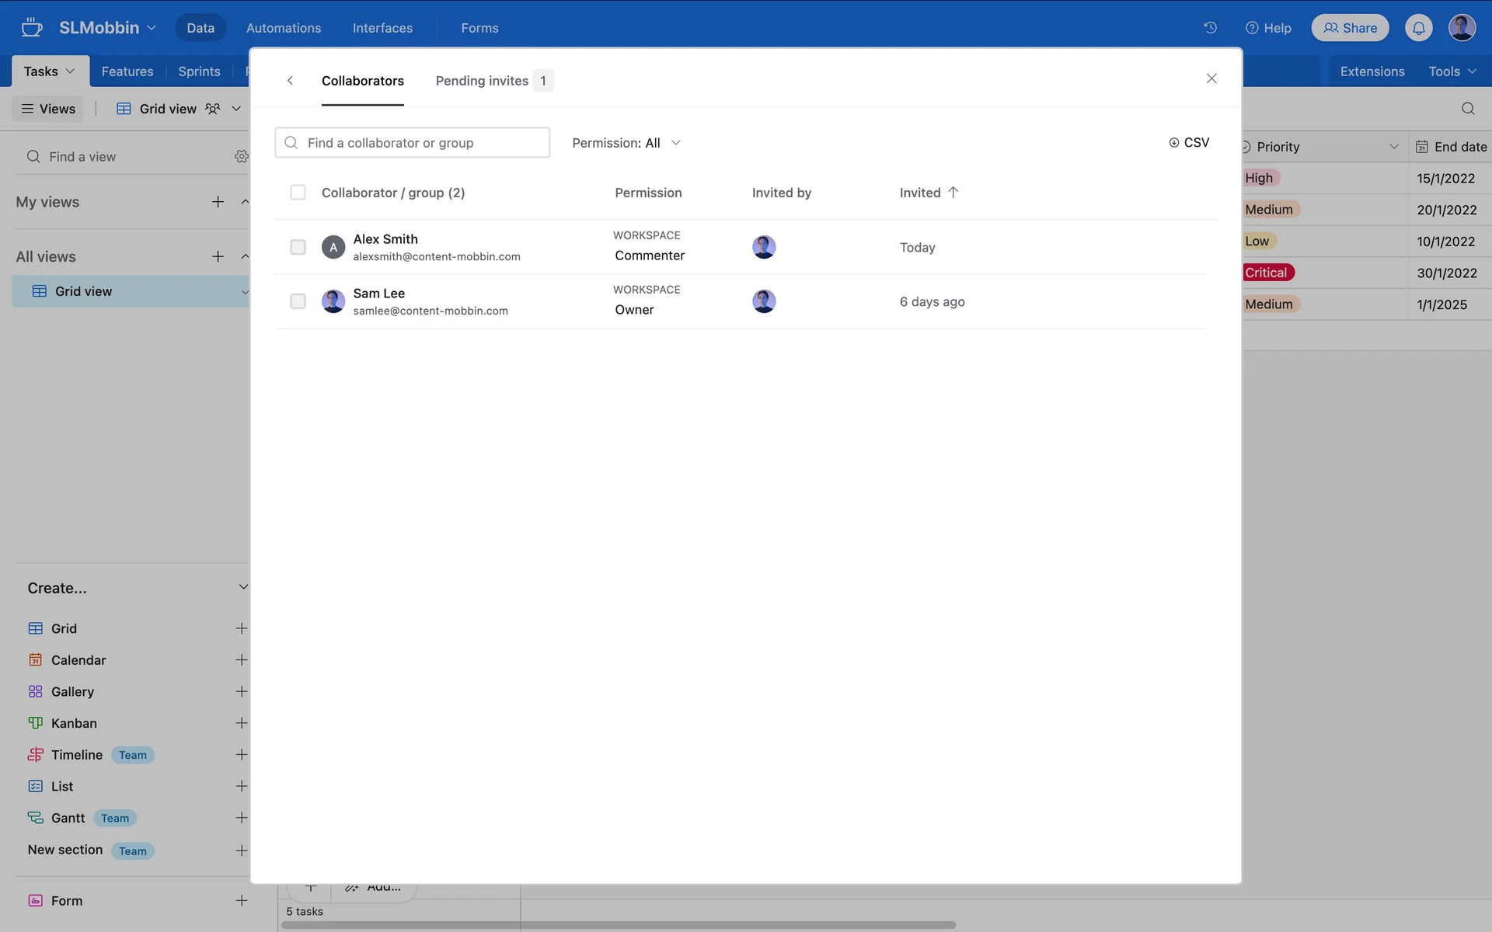This screenshot has width=1492, height=932.
Task: Click the search icon above End date
Action: click(x=1467, y=109)
